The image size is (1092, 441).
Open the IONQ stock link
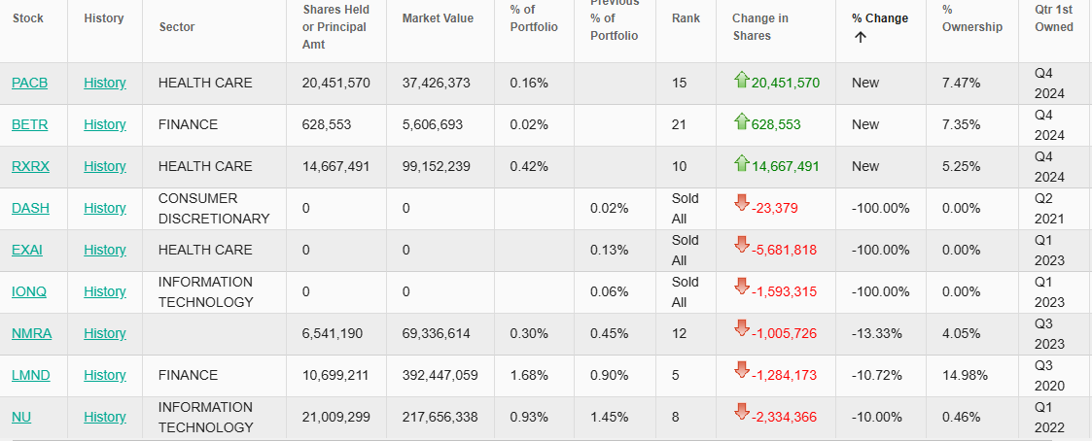click(29, 291)
